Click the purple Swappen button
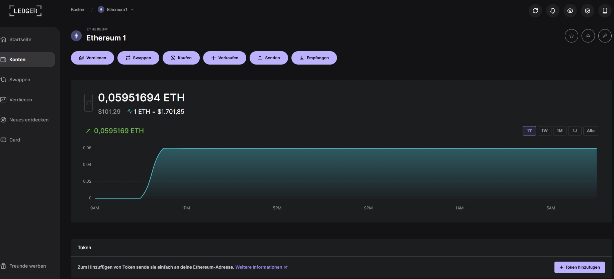Image resolution: width=614 pixels, height=279 pixels. click(138, 58)
